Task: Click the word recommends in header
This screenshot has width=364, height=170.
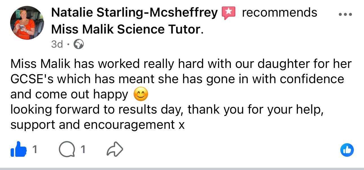Action: pyautogui.click(x=279, y=13)
